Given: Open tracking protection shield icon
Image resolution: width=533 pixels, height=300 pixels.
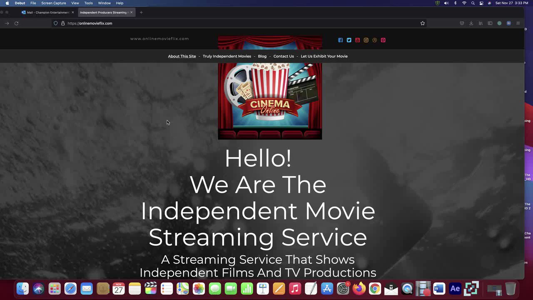Looking at the screenshot, I should (x=55, y=23).
